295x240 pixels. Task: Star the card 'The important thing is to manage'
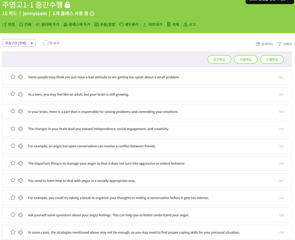point(13,163)
